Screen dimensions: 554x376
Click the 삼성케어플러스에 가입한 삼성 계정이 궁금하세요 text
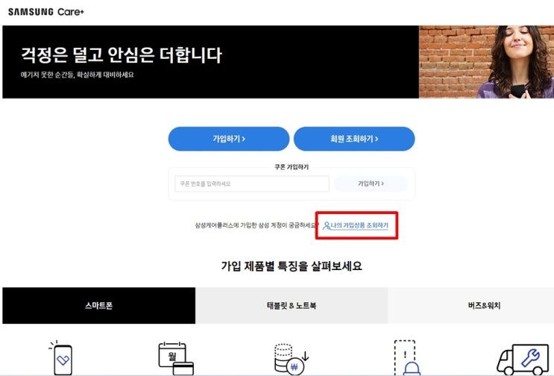(256, 225)
